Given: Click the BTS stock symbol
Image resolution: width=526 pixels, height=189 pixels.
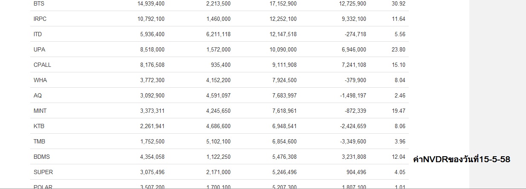Looking at the screenshot, I should tap(39, 3).
